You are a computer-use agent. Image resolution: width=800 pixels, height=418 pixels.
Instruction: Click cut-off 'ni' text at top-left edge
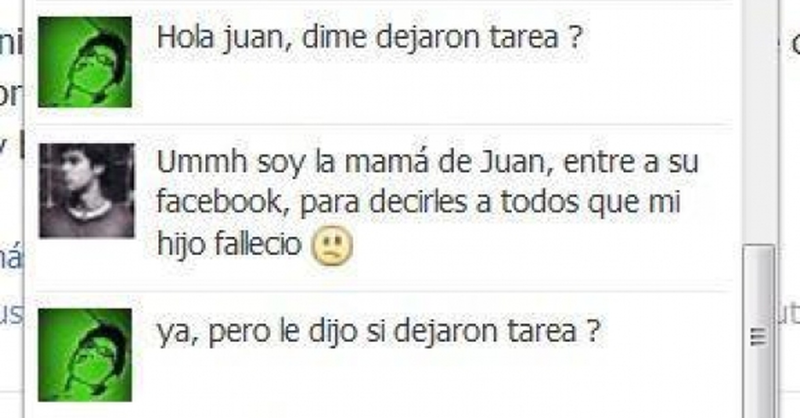(x=11, y=41)
